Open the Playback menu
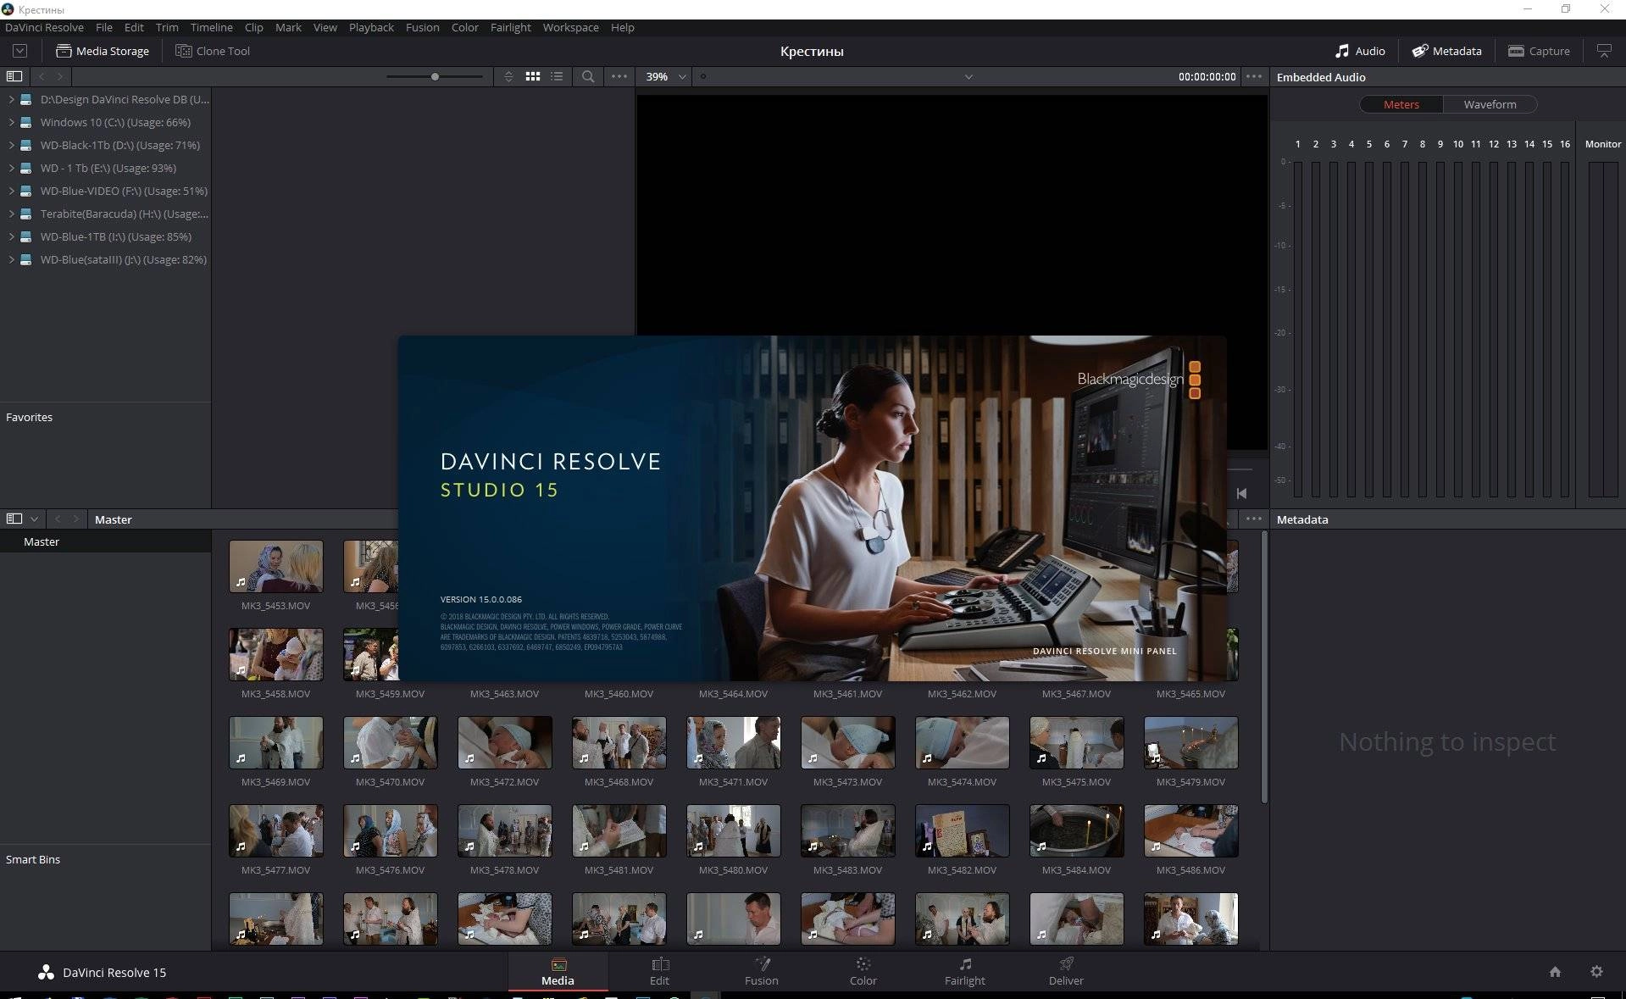The height and width of the screenshot is (999, 1626). click(371, 27)
